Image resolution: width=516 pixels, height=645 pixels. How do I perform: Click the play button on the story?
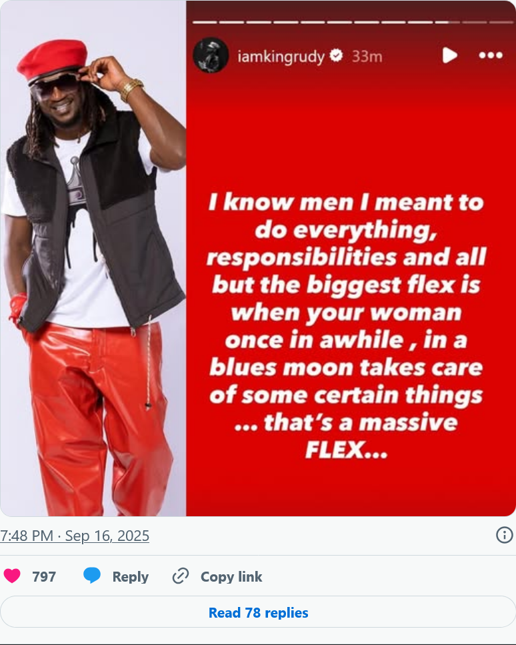pos(450,55)
